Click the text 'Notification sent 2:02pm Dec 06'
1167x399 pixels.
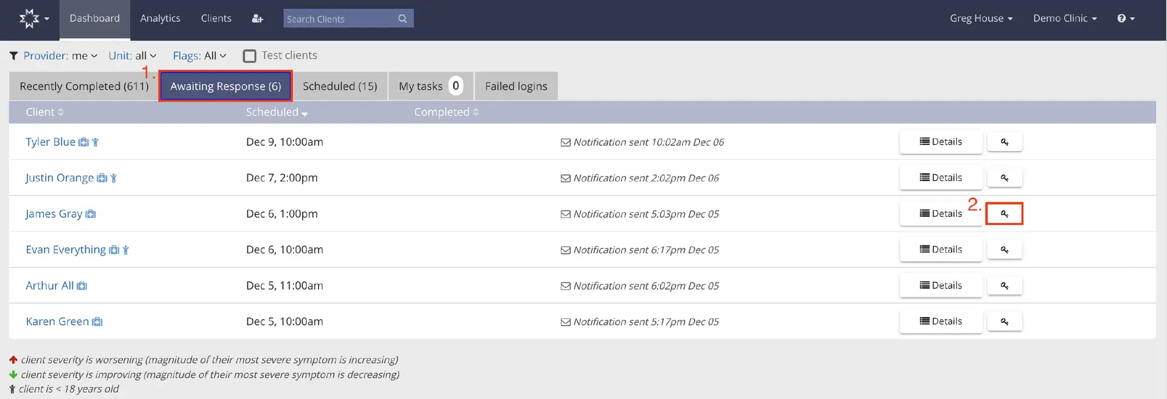click(646, 178)
